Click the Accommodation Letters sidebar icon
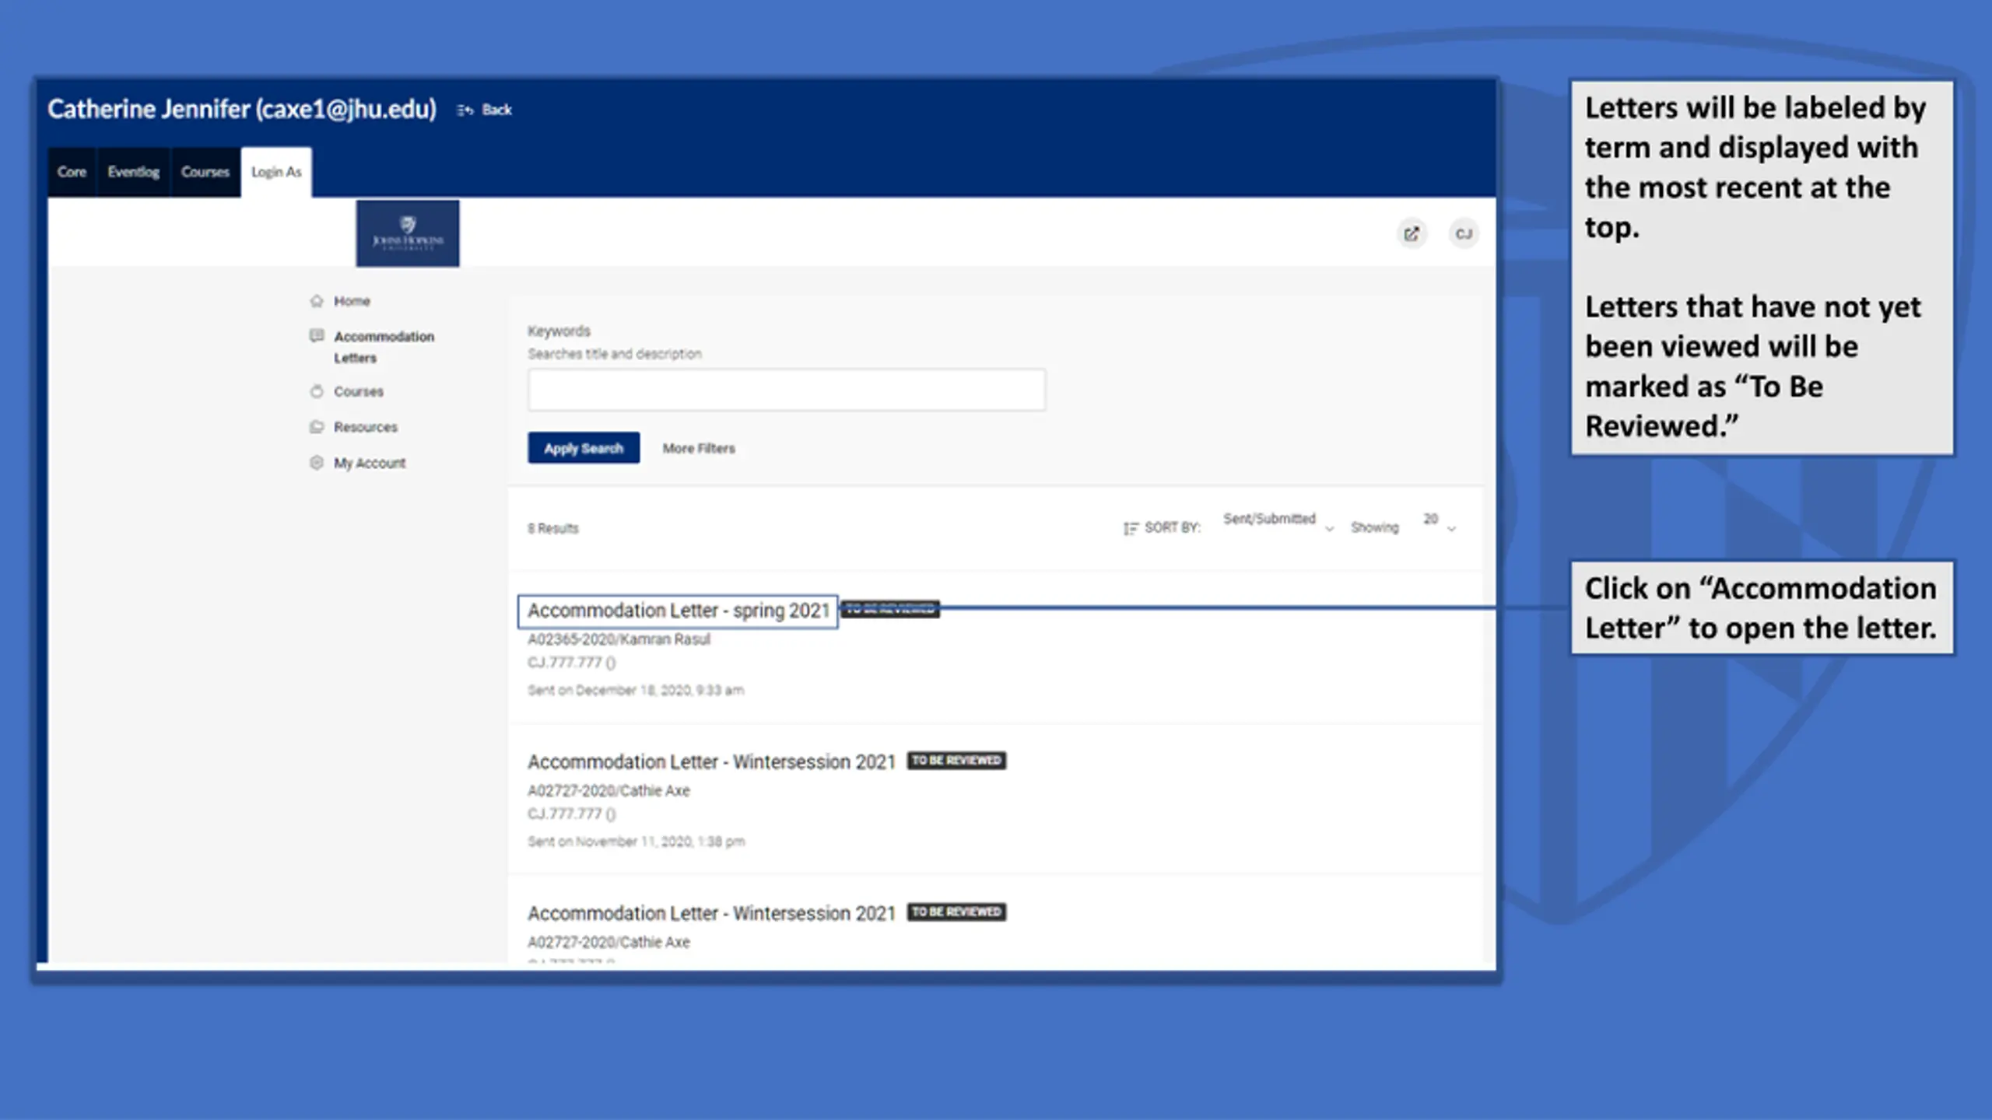 [317, 336]
